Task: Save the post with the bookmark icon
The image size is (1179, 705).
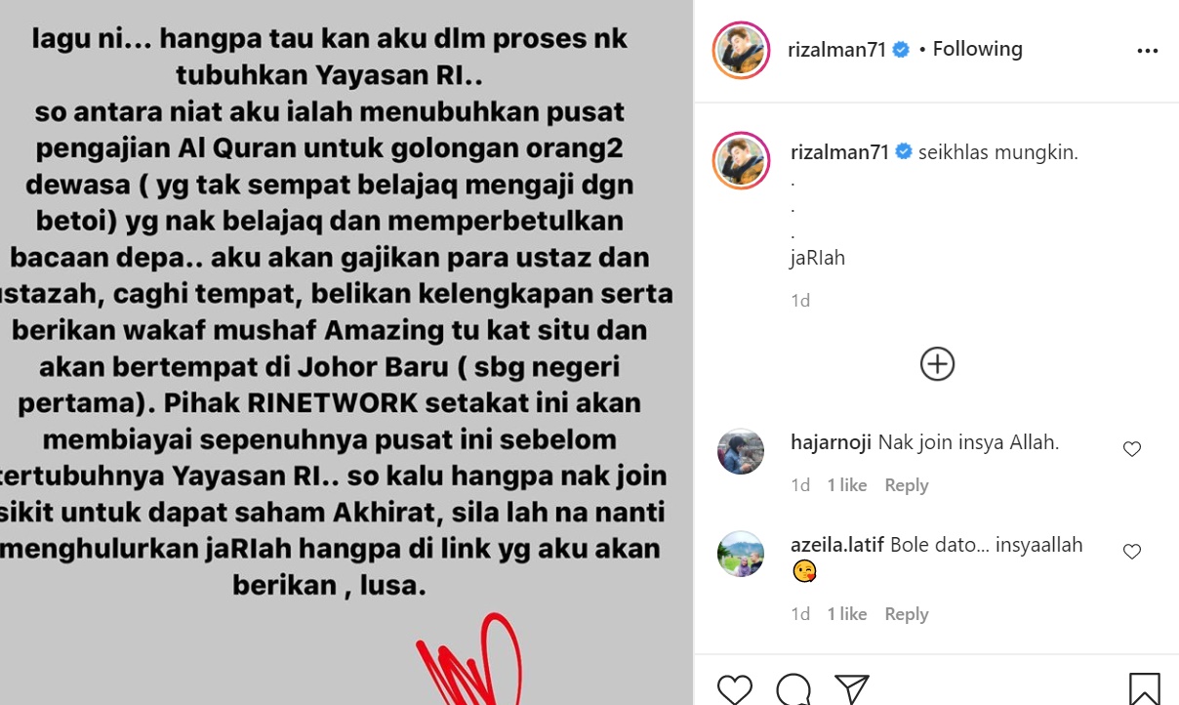Action: [1145, 689]
